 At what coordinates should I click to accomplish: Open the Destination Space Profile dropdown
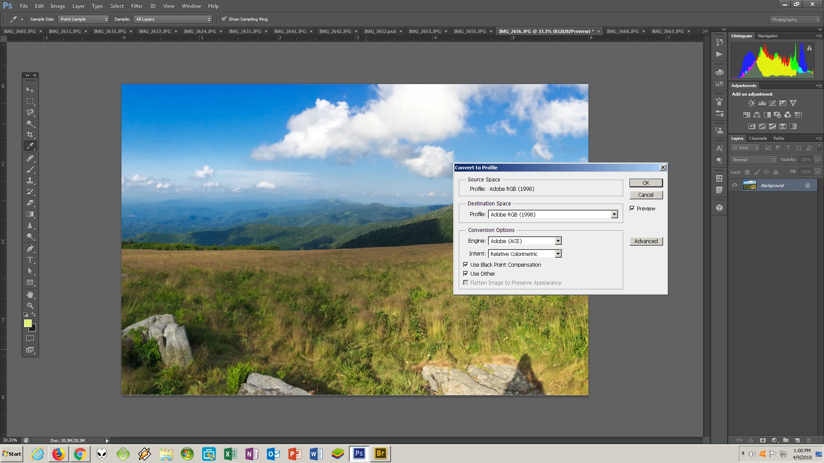[614, 214]
